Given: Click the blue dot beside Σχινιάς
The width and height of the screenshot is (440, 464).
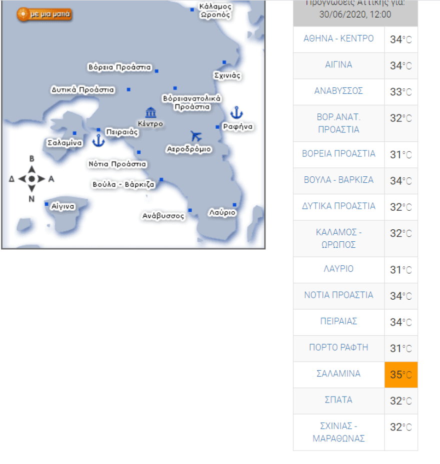Looking at the screenshot, I should [224, 62].
